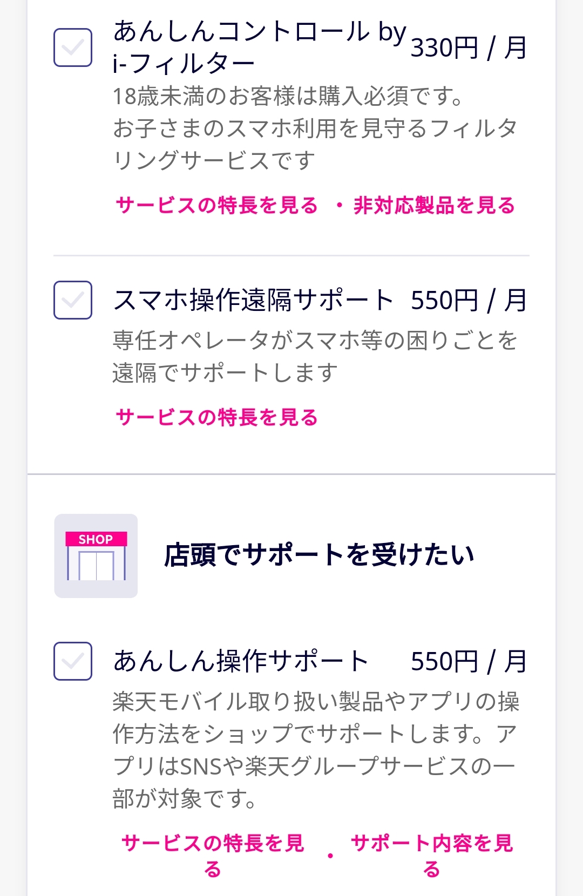
Task: Open the 非対応製品を見る link
Action: pos(435,206)
